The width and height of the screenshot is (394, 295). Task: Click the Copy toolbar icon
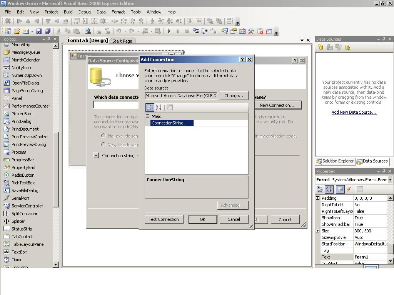pos(67,31)
